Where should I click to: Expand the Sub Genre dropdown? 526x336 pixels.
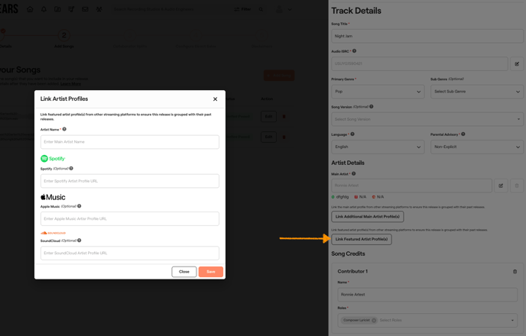point(476,92)
